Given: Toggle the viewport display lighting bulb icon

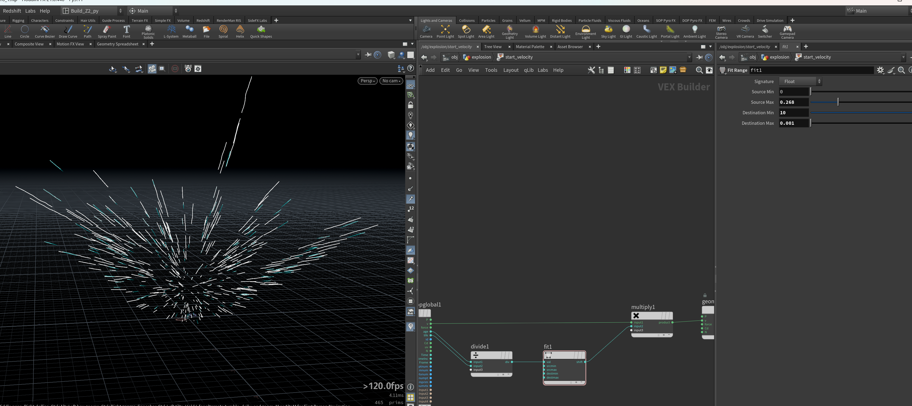Looking at the screenshot, I should point(410,135).
